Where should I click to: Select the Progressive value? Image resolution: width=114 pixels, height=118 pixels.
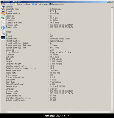coord(55,82)
